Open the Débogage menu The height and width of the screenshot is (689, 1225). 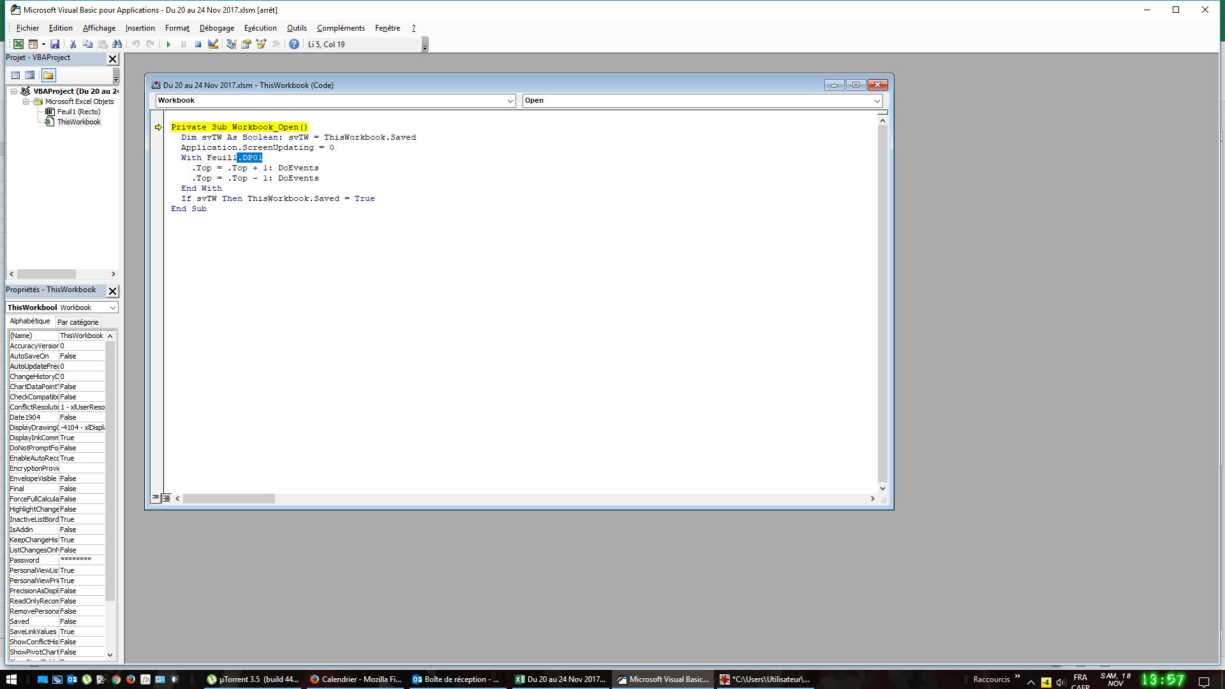pos(217,28)
